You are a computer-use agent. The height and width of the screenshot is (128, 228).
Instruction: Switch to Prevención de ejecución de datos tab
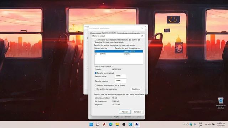pos(129,33)
